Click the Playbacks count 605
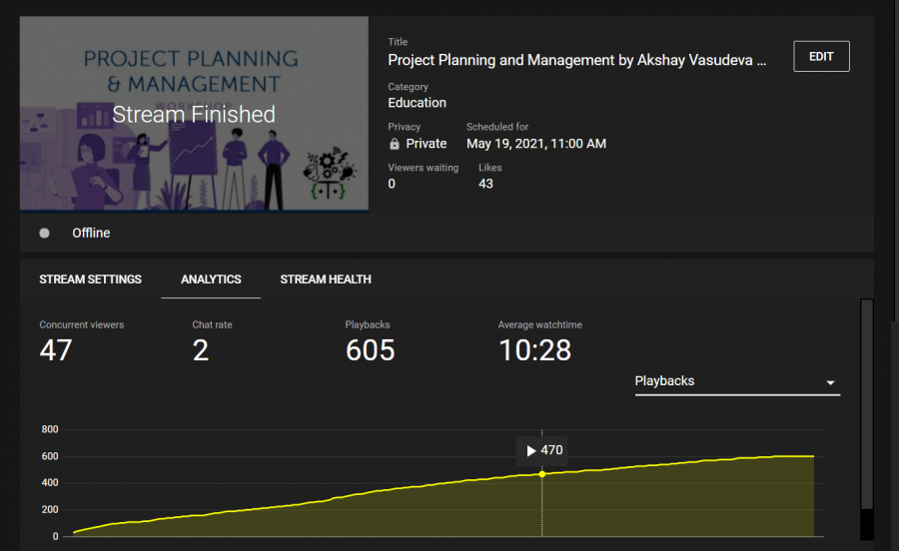This screenshot has width=899, height=551. tap(370, 350)
